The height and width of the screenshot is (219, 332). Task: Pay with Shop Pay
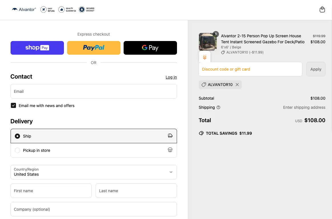tap(37, 48)
